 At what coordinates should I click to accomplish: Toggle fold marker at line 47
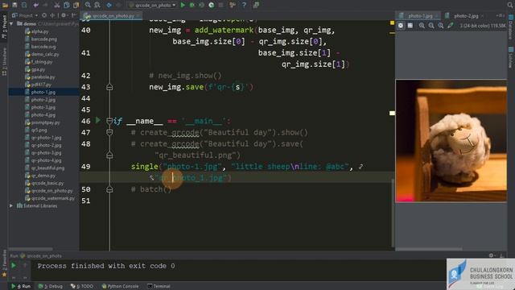click(x=109, y=132)
